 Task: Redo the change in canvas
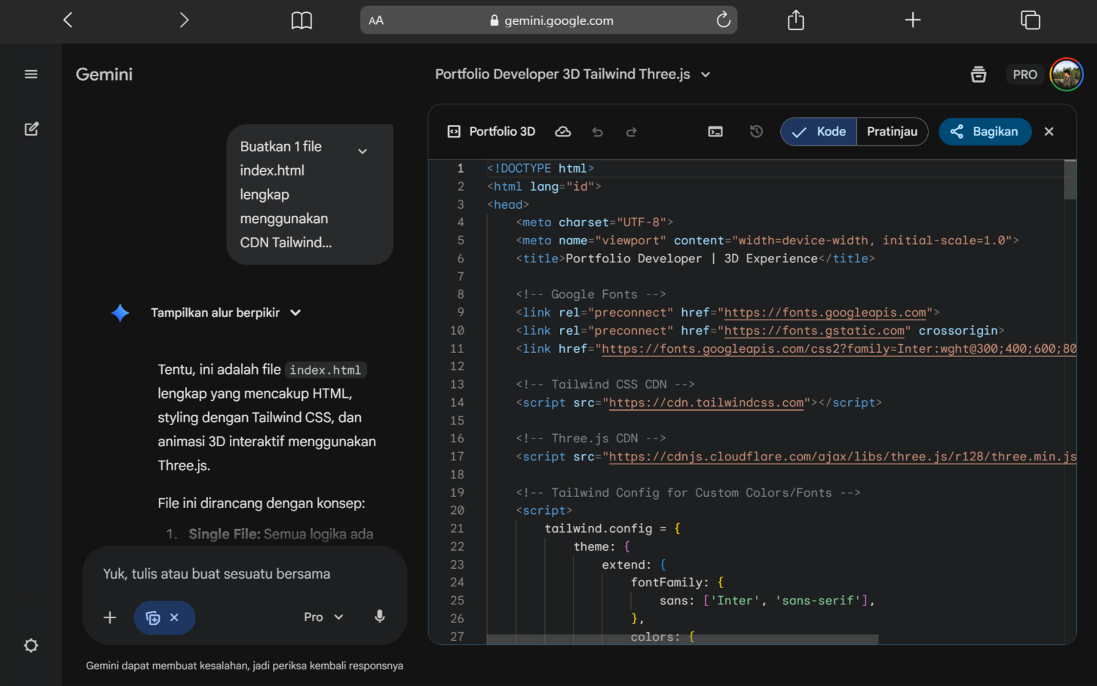tap(631, 132)
